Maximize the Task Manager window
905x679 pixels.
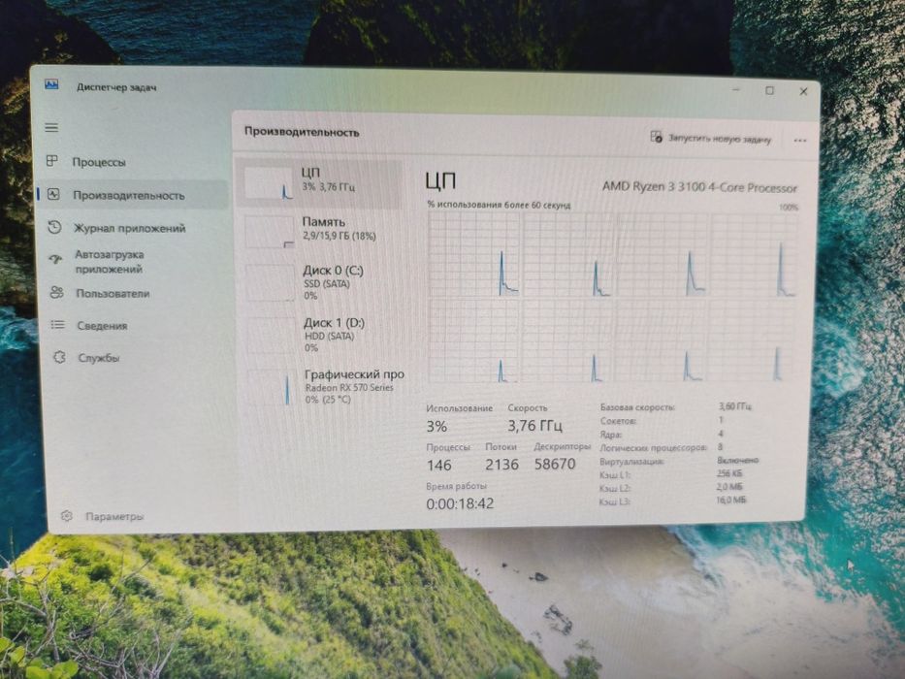pyautogui.click(x=769, y=90)
